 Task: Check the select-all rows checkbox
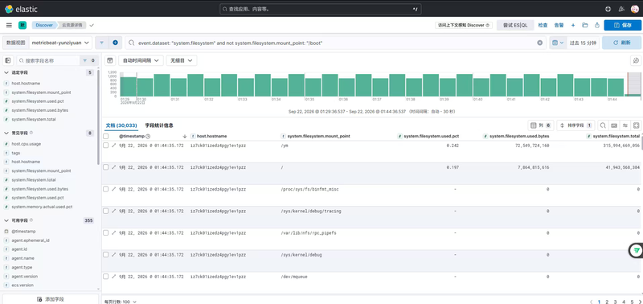pos(106,136)
